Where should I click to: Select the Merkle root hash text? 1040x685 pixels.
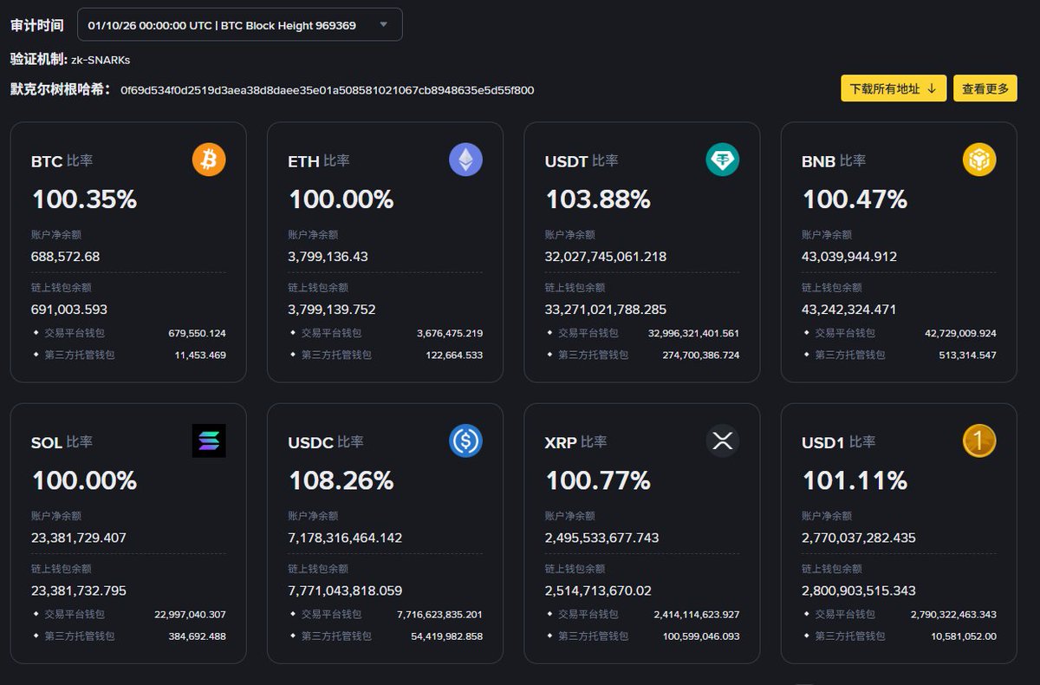(328, 89)
